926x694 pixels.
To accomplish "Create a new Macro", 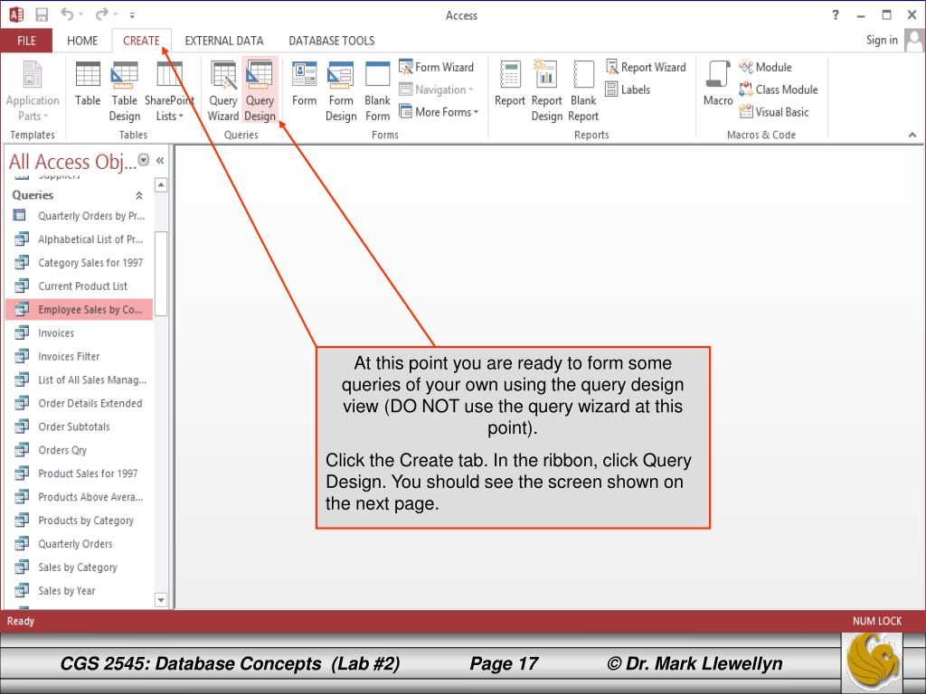I will pos(718,84).
